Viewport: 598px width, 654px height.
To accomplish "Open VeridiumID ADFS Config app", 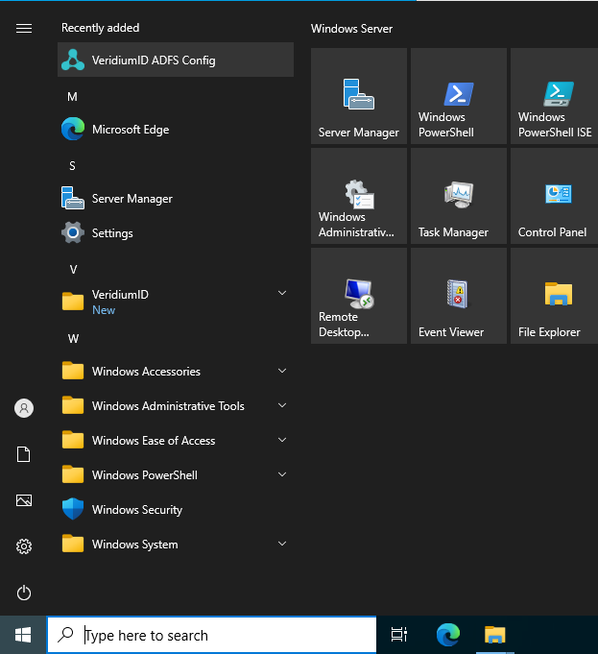I will pyautogui.click(x=175, y=61).
